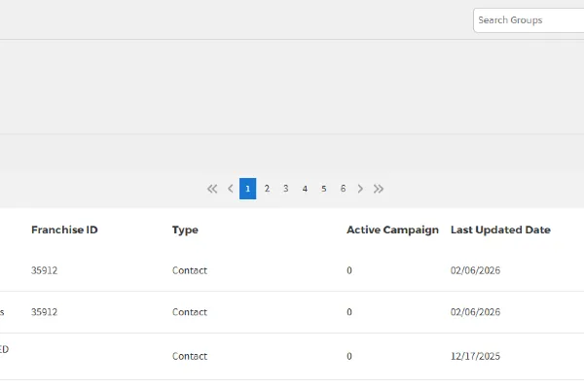This screenshot has width=584, height=389.
Task: Go to next page with right chevron
Action: [360, 189]
